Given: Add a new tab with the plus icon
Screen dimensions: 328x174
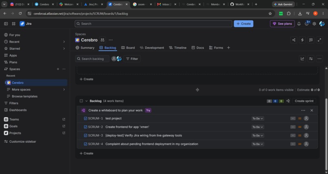Looking at the screenshot, I should click(228, 48).
